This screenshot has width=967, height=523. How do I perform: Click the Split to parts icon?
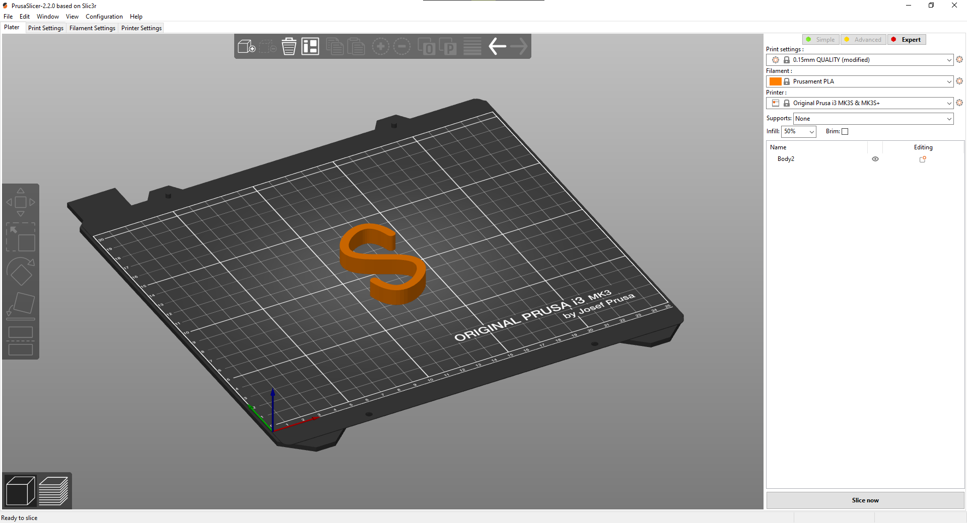pyautogui.click(x=447, y=47)
